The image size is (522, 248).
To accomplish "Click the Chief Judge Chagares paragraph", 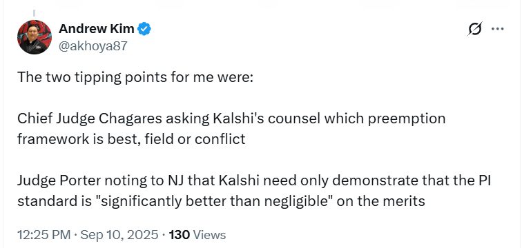I will pos(231,129).
